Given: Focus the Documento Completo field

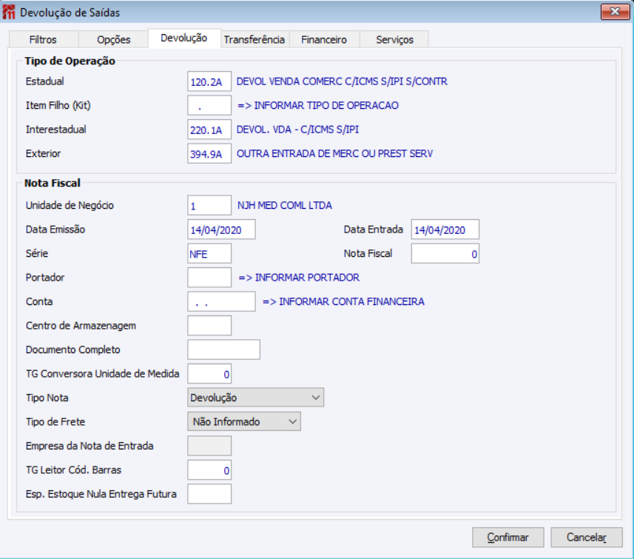Looking at the screenshot, I should (223, 350).
